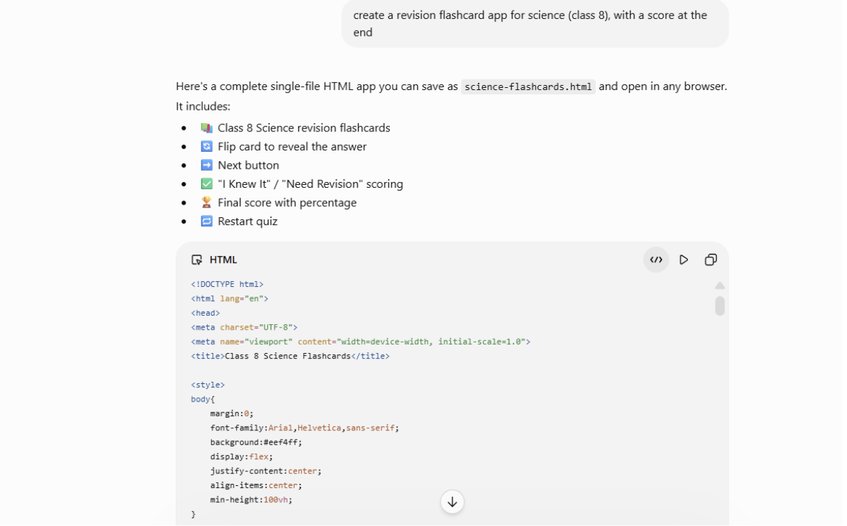Click the repeat emoji beside Restart quiz
847x526 pixels.
coord(206,221)
